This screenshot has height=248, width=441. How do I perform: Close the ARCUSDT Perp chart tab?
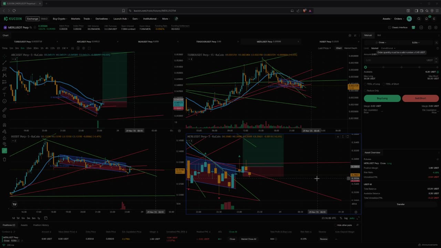pyautogui.click(x=117, y=42)
